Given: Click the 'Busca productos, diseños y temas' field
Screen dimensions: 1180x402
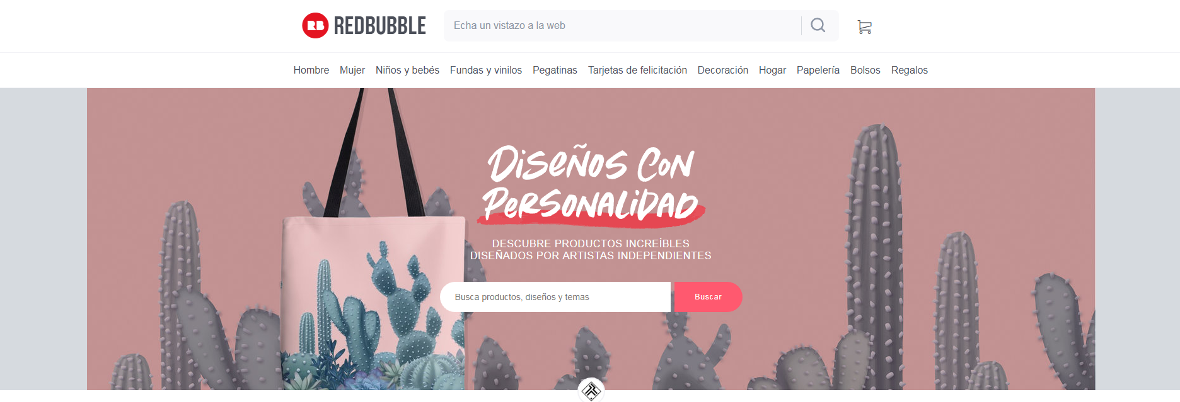Looking at the screenshot, I should pyautogui.click(x=555, y=297).
